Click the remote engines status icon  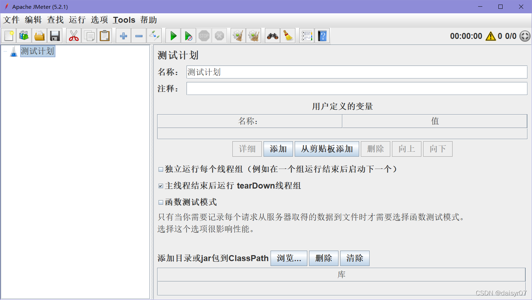525,36
